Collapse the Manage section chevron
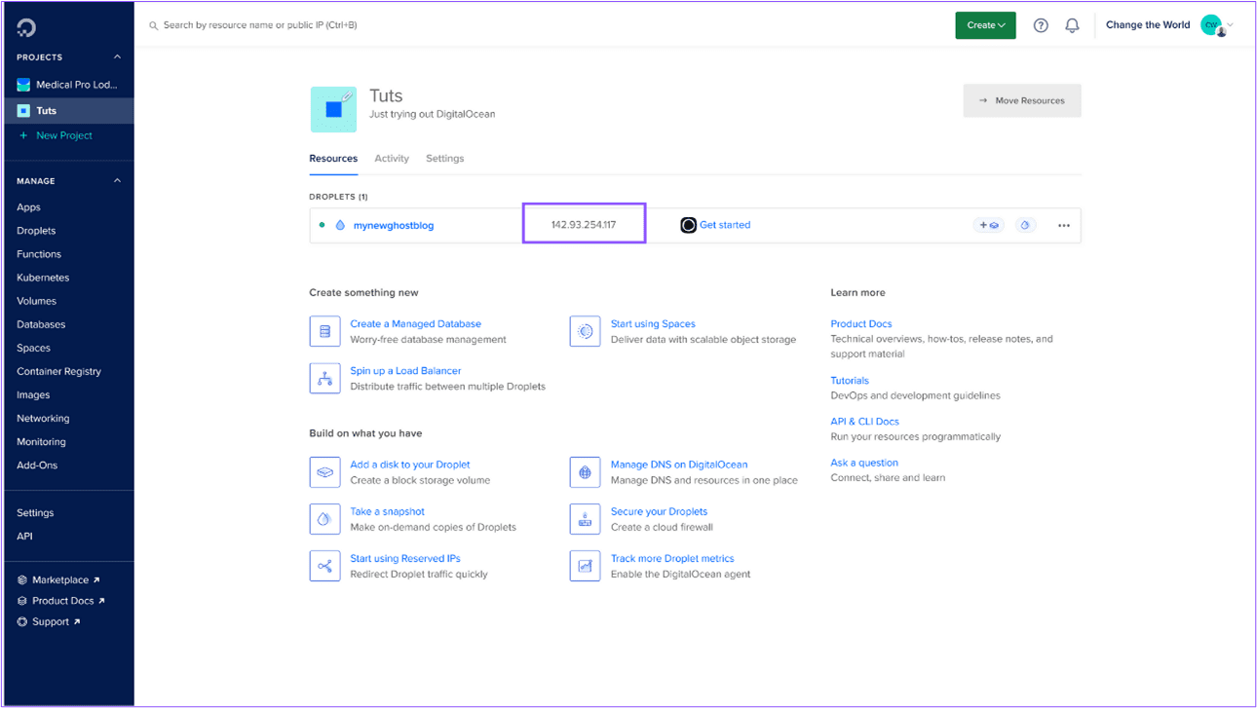This screenshot has width=1257, height=708. pyautogui.click(x=118, y=181)
